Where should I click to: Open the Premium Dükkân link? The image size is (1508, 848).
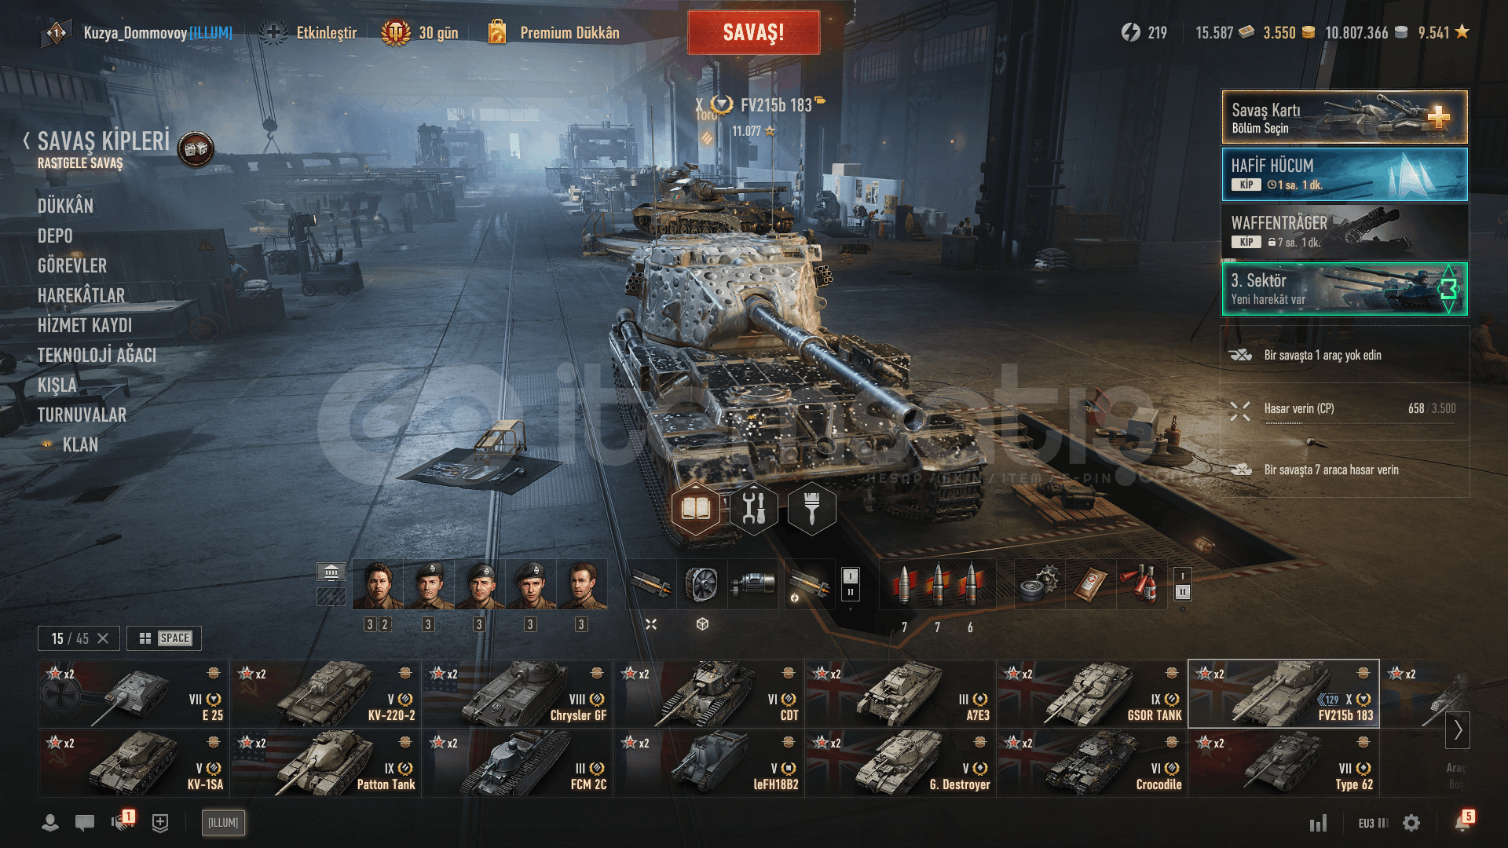click(569, 33)
